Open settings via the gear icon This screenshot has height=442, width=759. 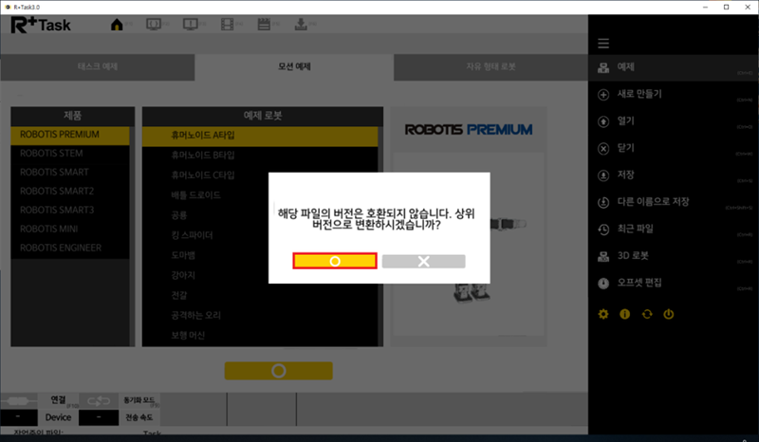pyautogui.click(x=602, y=314)
